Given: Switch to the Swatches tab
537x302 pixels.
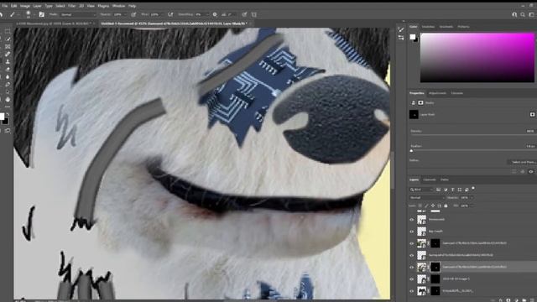Looking at the screenshot, I should tap(428, 26).
